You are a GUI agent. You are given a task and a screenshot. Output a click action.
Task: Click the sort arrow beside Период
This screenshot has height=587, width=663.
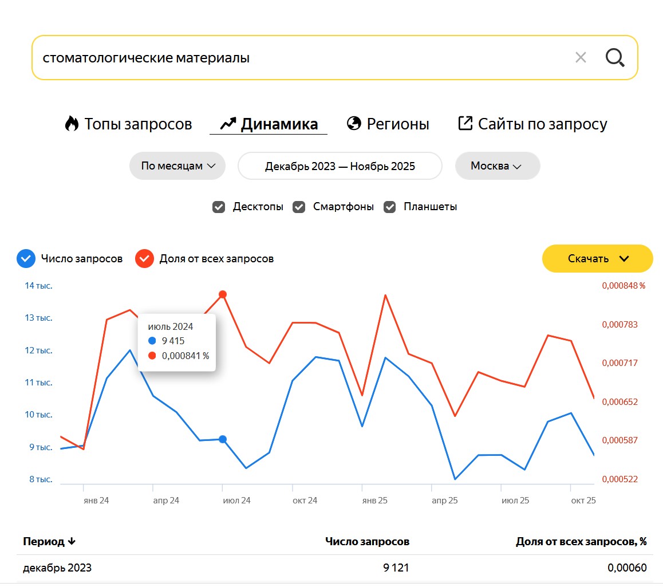(x=72, y=542)
